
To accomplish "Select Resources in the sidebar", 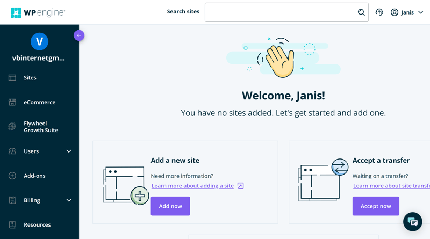I will (37, 224).
